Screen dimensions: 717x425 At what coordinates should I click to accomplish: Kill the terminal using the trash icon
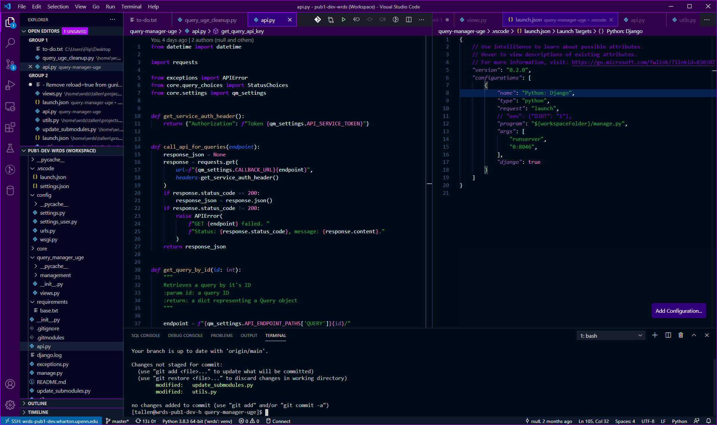point(681,335)
